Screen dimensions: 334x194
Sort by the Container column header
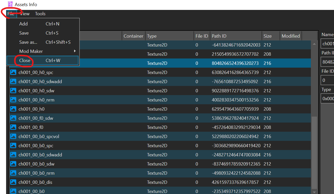click(134, 36)
